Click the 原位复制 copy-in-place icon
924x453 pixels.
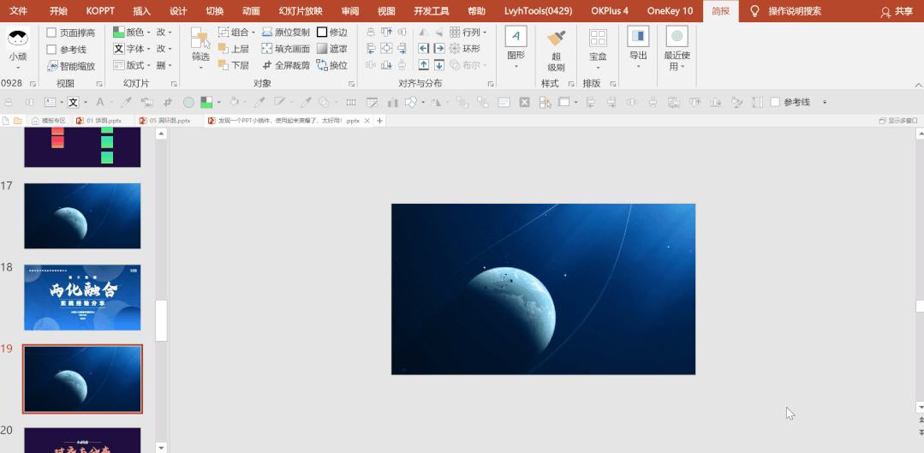(286, 33)
